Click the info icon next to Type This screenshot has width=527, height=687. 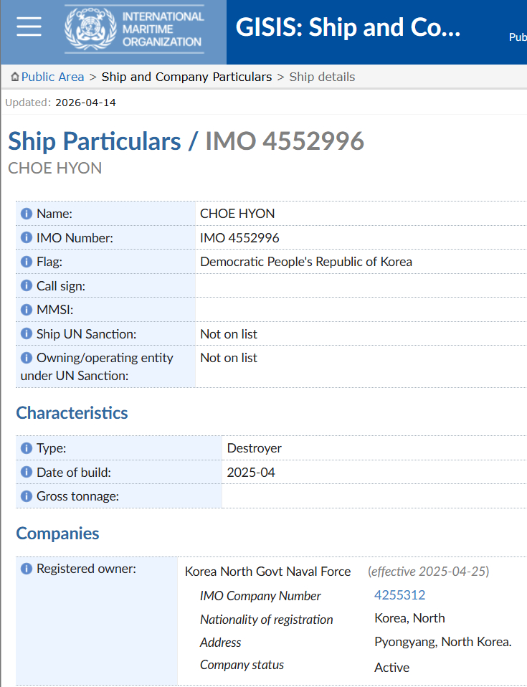click(x=27, y=448)
